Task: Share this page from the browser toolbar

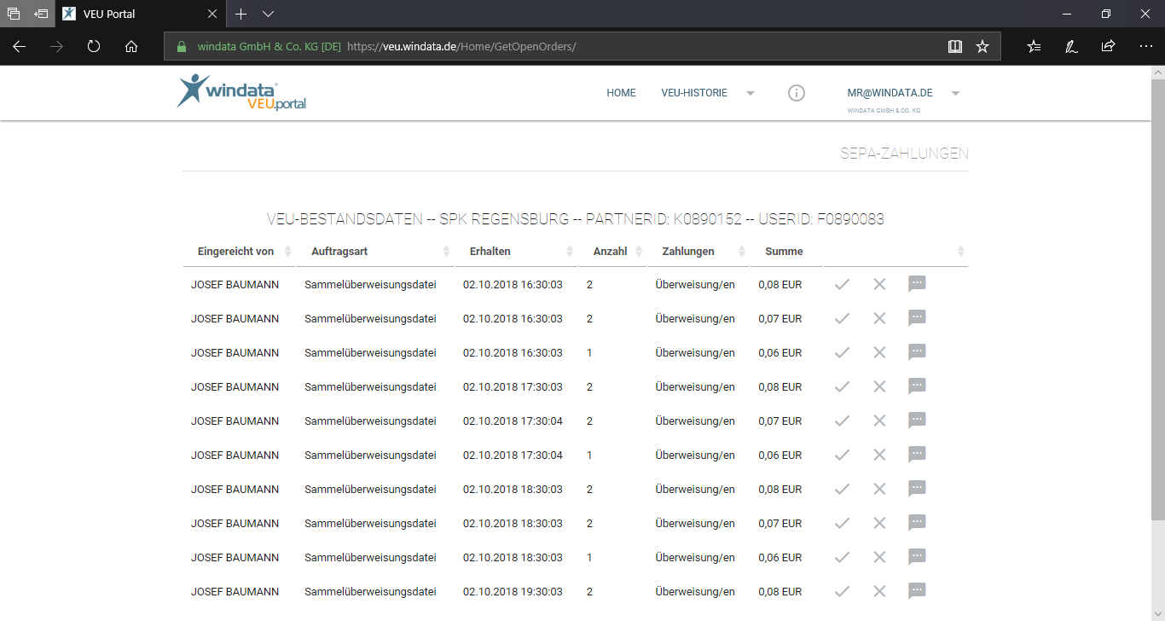Action: coord(1108,46)
